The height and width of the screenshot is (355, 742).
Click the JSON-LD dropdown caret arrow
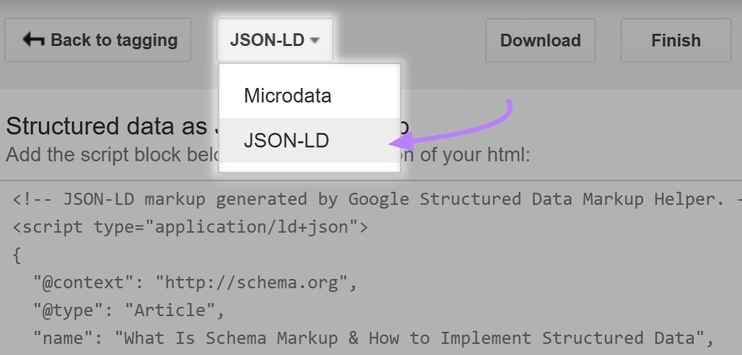click(315, 40)
